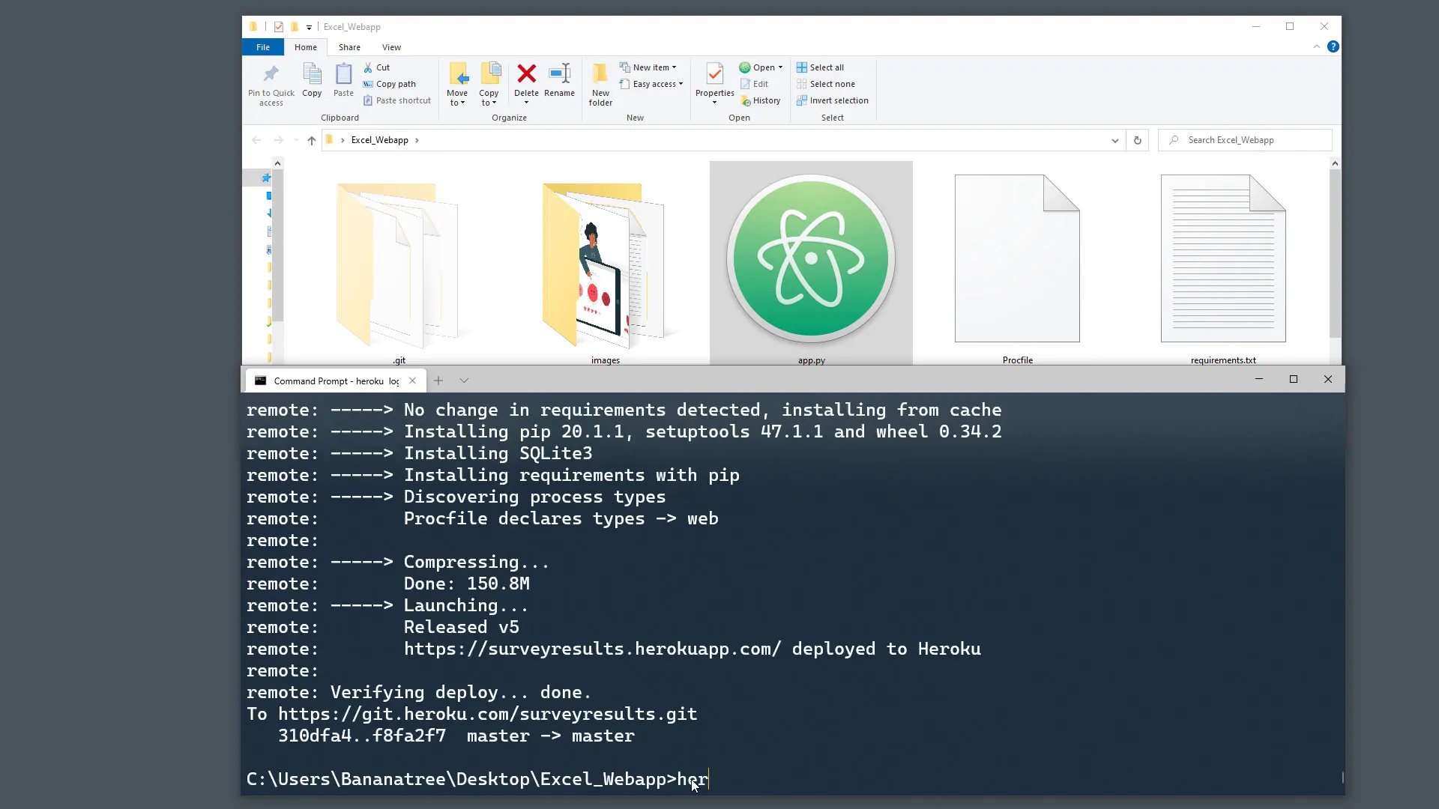
Task: Navigate up to the parent folder
Action: point(311,140)
